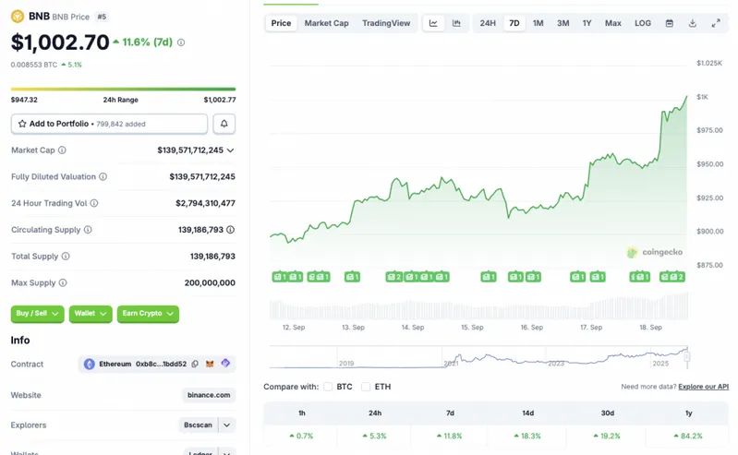Open the calendar date range picker

[670, 23]
